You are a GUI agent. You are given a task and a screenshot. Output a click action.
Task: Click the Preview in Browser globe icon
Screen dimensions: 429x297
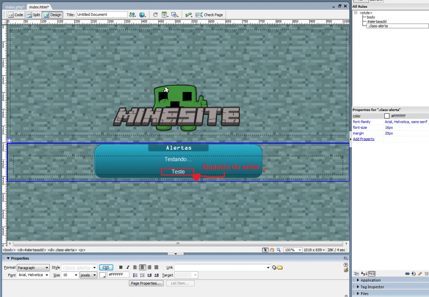click(142, 15)
